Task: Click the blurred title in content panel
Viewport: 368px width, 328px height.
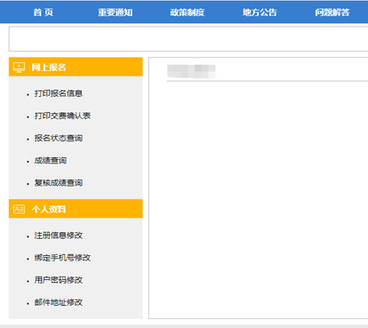Action: tap(191, 71)
